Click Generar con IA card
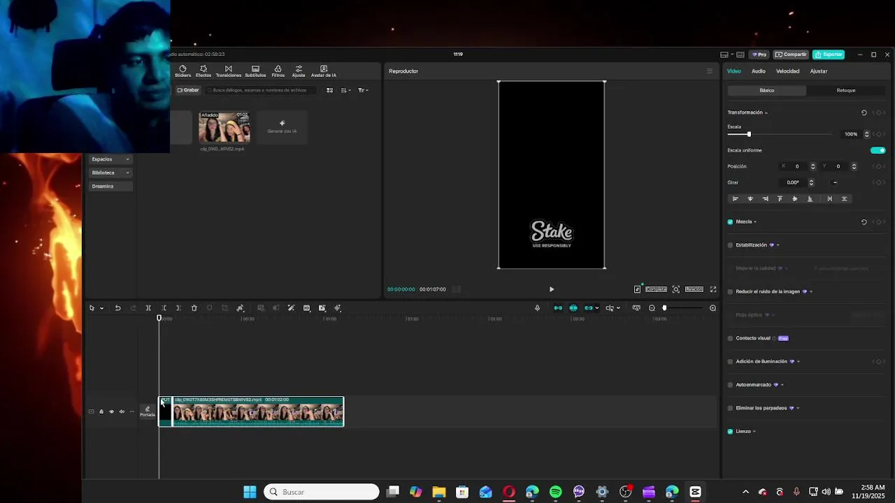 (x=282, y=127)
